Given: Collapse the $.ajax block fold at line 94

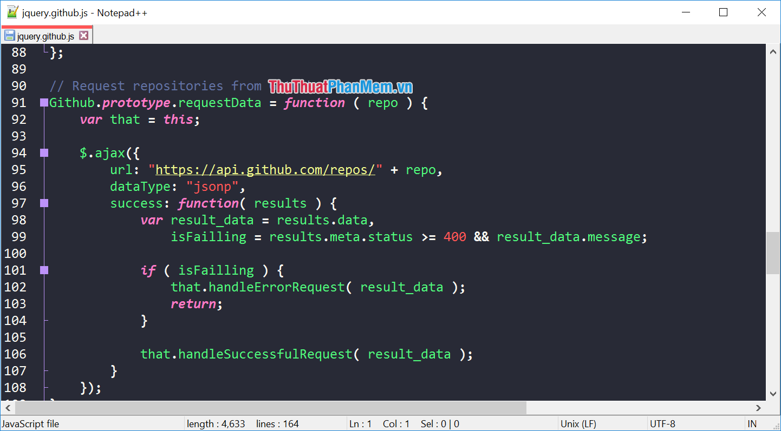Looking at the screenshot, I should 44,153.
